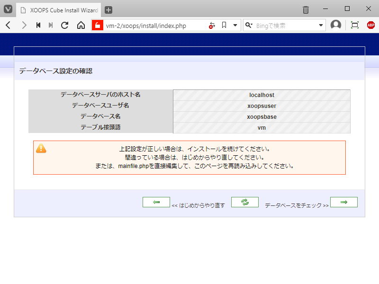Click the 'データベースユーザ名' label
379x284 pixels.
100,106
